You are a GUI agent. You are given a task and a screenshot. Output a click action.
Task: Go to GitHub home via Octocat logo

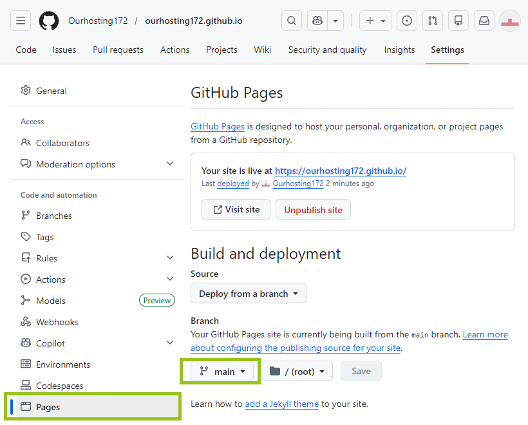point(49,21)
